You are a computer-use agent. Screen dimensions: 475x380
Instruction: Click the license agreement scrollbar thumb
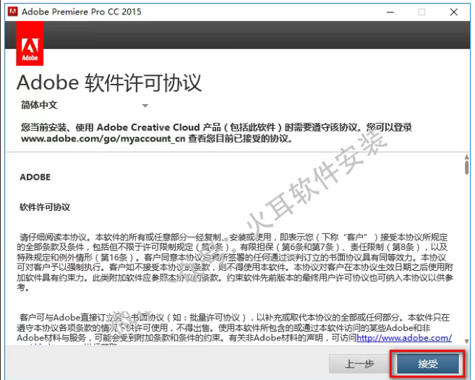[x=466, y=168]
